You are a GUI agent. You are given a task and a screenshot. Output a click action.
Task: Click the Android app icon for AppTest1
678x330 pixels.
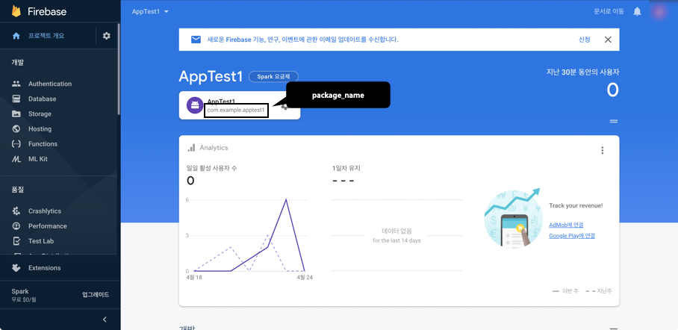(195, 105)
